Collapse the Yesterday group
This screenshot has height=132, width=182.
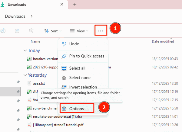coord(25,75)
